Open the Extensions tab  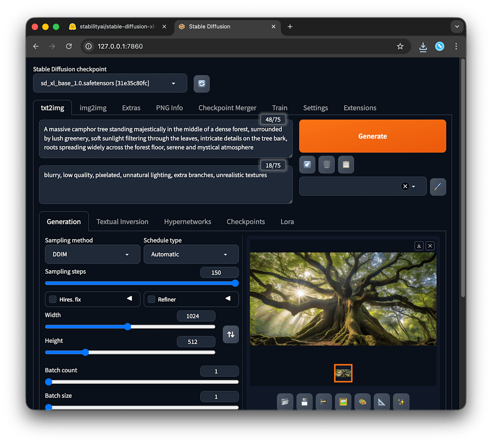click(360, 108)
